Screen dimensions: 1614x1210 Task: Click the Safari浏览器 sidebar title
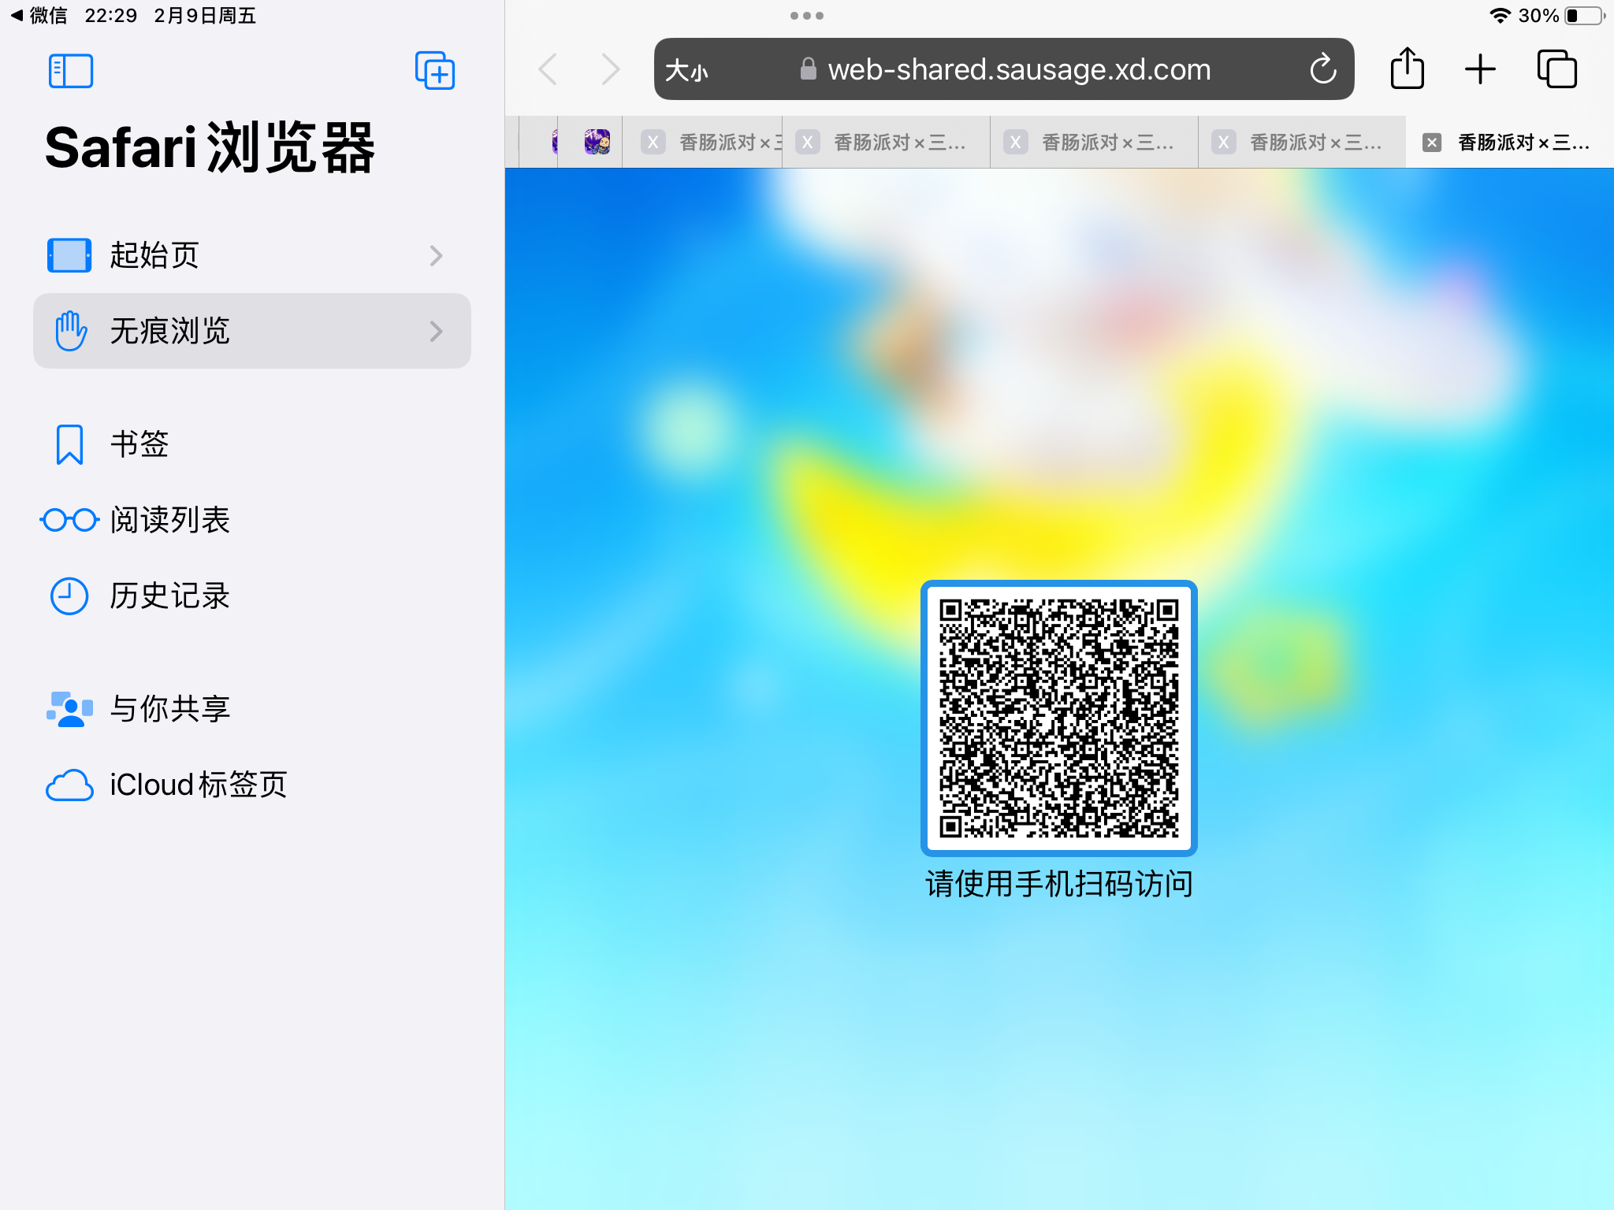click(210, 147)
